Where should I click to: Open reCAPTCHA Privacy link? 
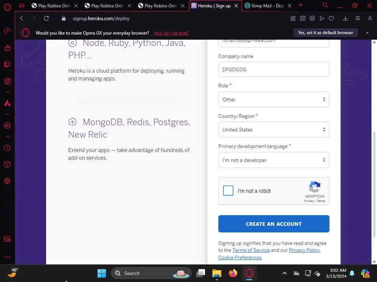[x=309, y=201]
